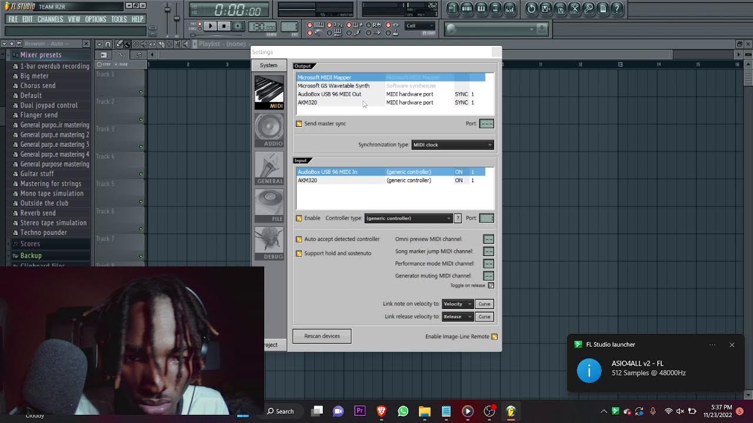
Task: Select the playlist Draw pencil tool
Action: 119,44
